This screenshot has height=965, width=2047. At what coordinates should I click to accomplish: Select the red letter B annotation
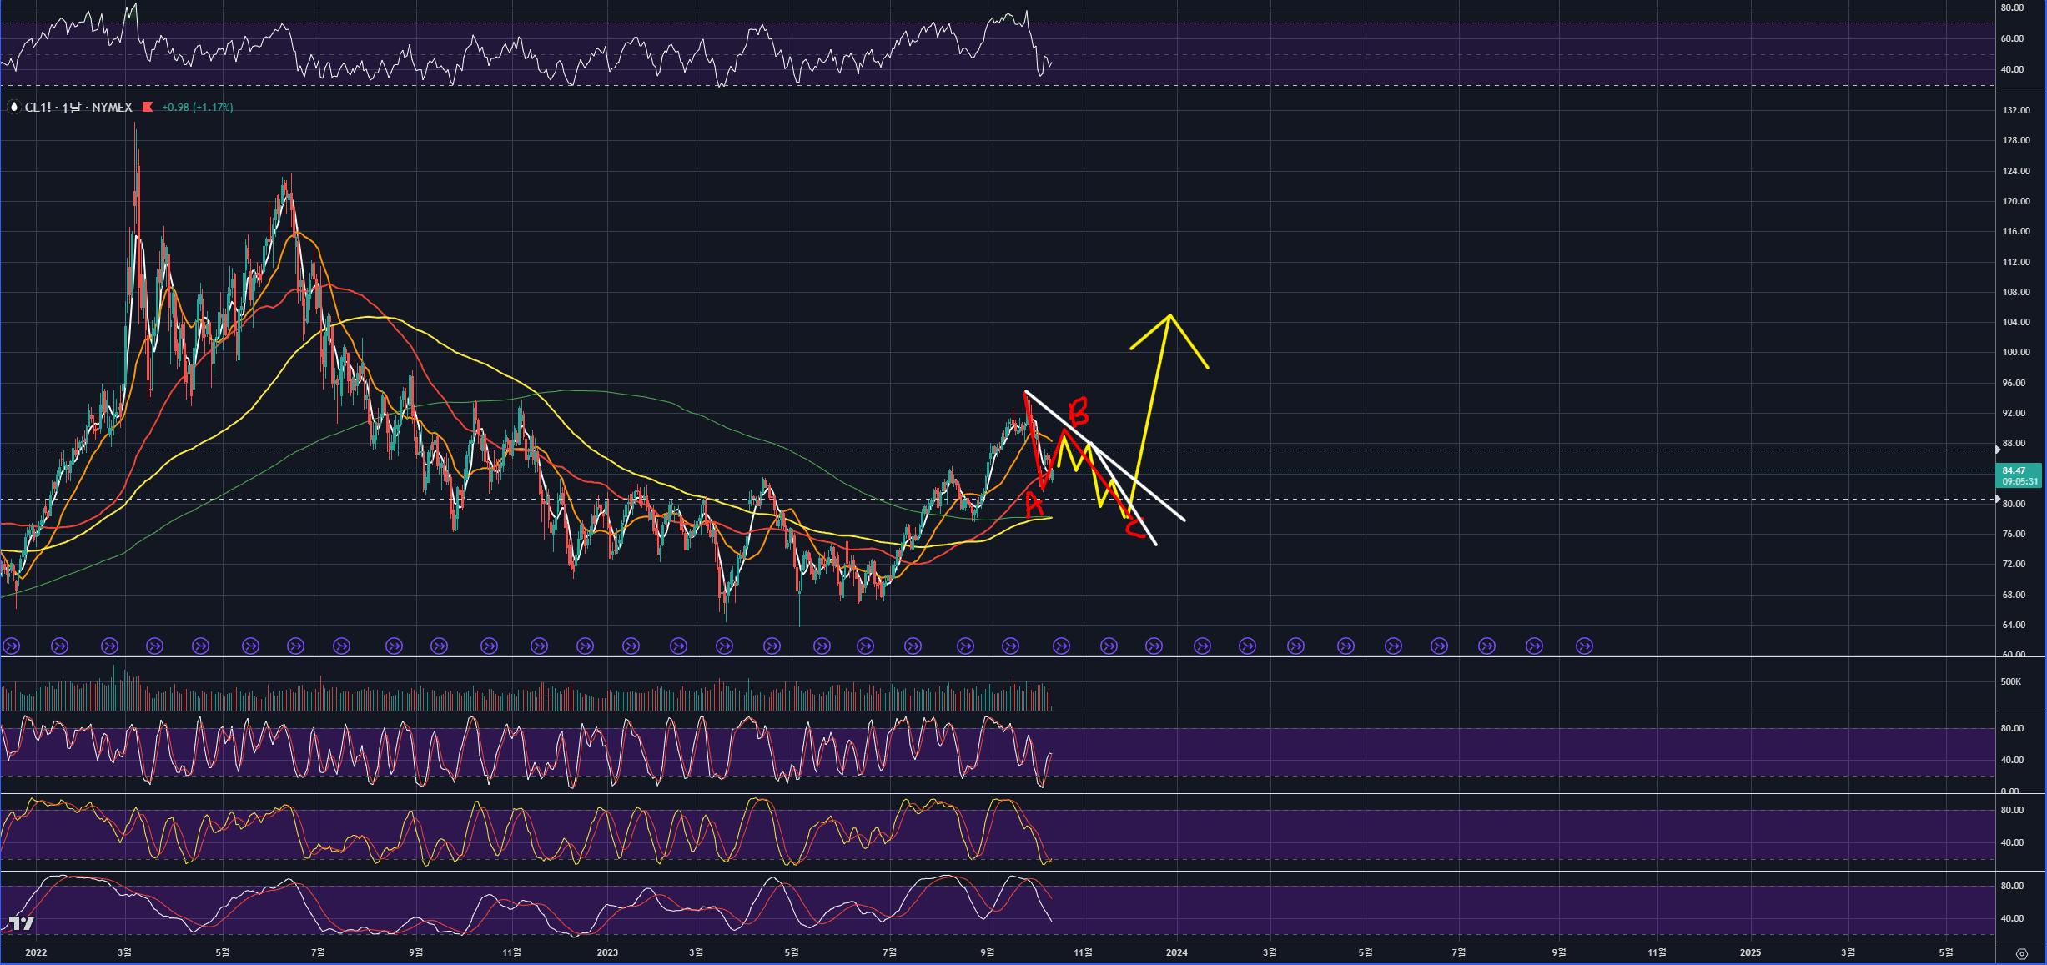coord(1079,411)
